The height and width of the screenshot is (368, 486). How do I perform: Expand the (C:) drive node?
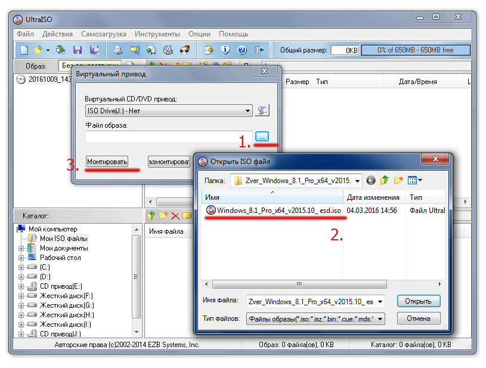[x=21, y=267]
